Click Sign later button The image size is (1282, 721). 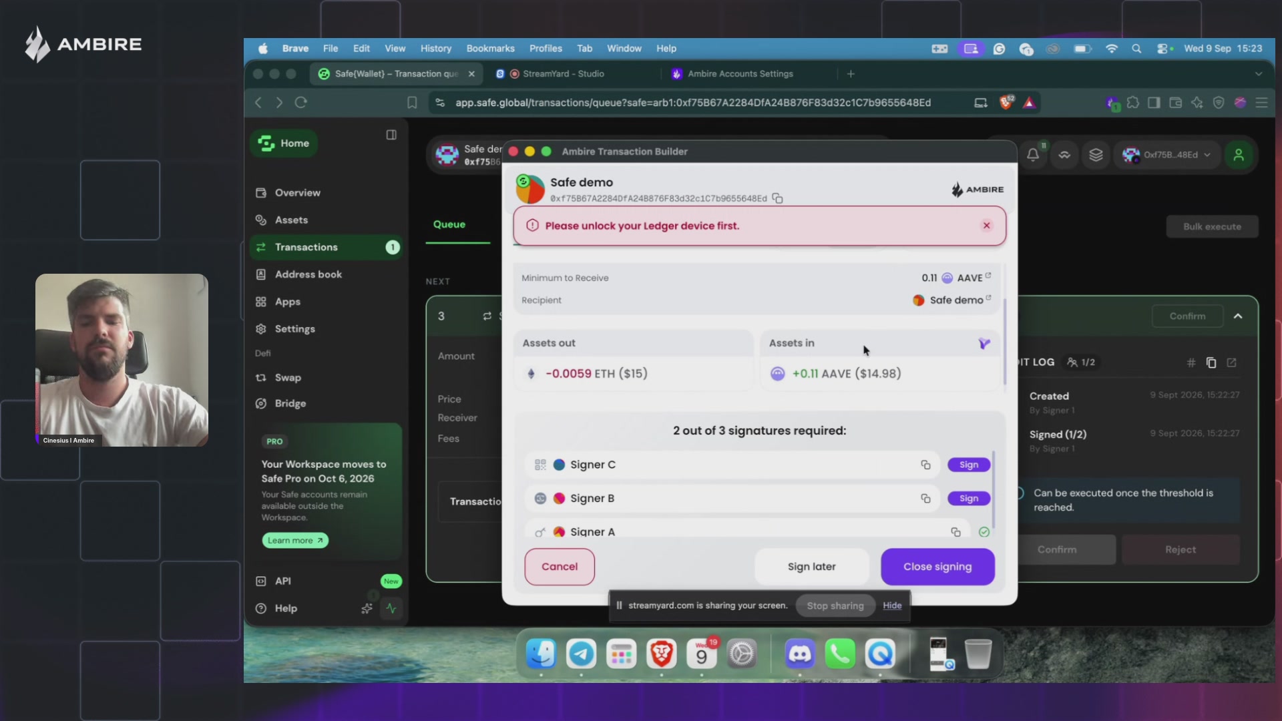click(x=812, y=567)
